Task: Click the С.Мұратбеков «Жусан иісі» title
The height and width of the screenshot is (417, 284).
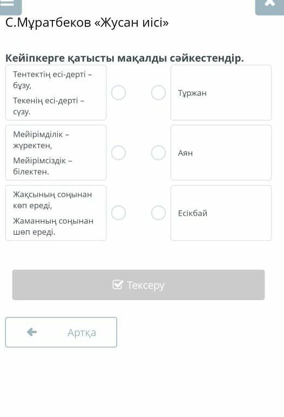Action: [87, 23]
